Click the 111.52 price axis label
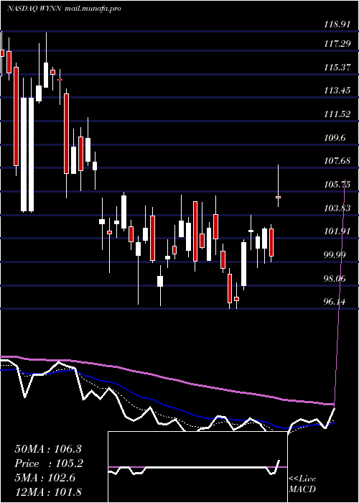The width and height of the screenshot is (359, 503). click(337, 114)
